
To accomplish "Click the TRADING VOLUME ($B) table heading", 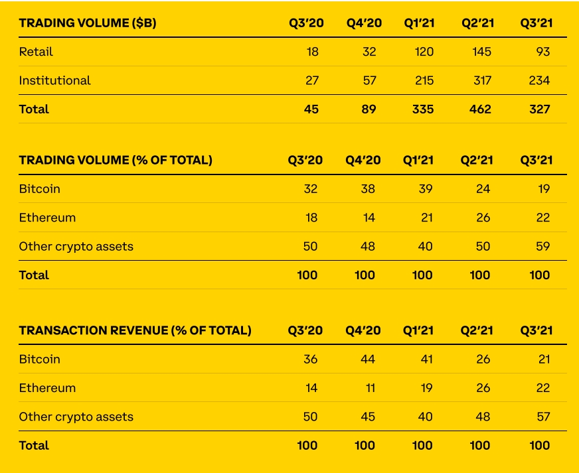I will 88,23.
